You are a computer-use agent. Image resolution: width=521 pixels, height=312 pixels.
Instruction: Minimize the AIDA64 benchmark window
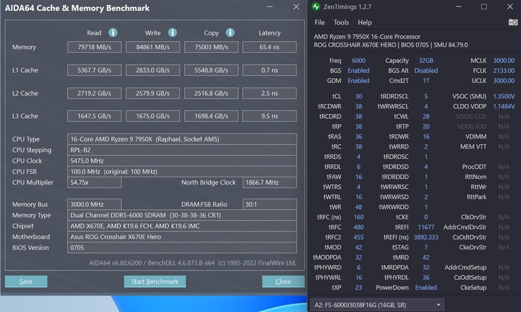[270, 7]
